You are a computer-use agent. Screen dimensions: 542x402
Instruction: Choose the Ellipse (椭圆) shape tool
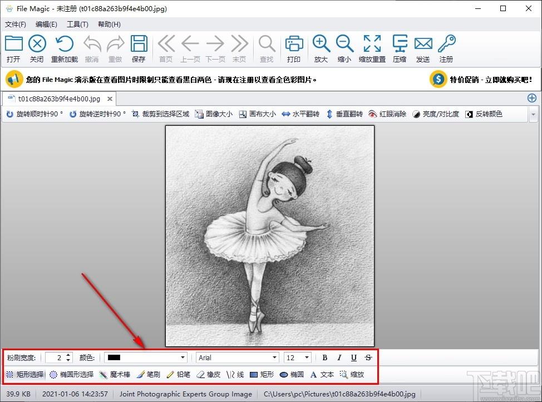(292, 375)
